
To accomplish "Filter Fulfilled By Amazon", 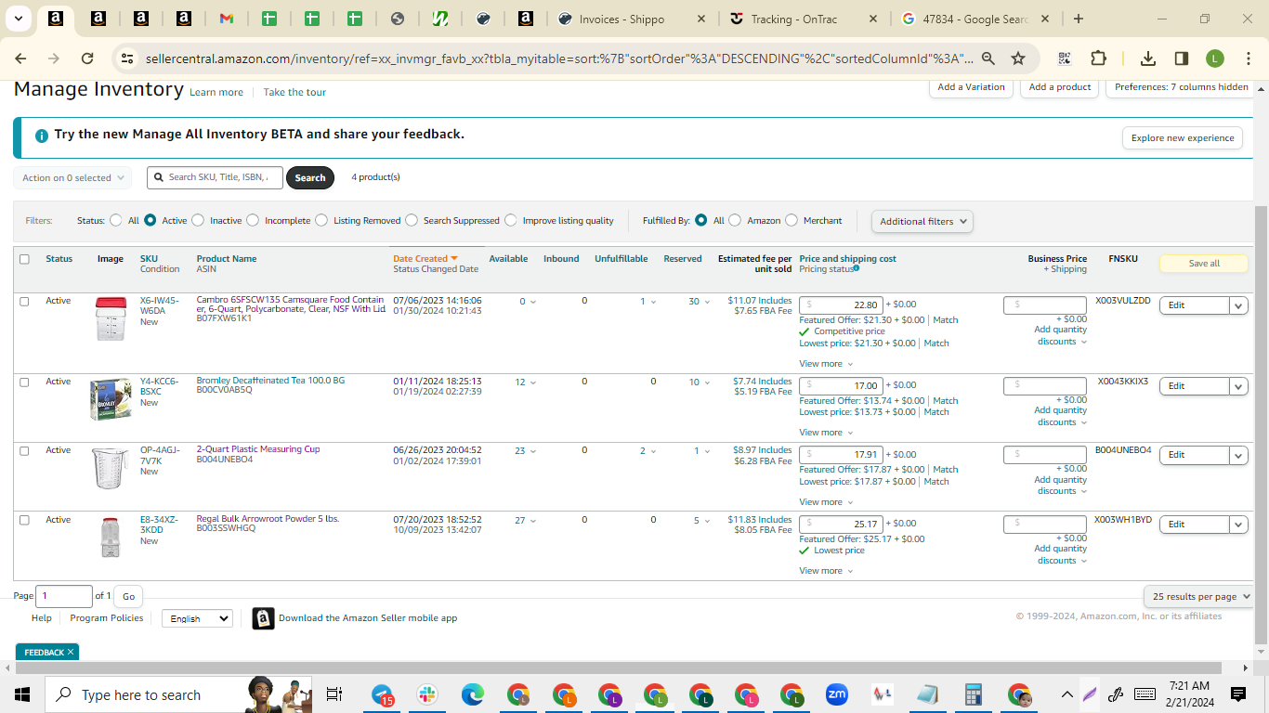I will (735, 221).
